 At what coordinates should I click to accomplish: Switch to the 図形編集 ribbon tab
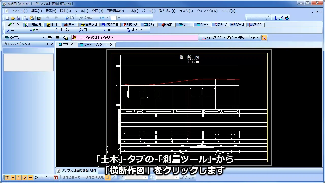(33, 25)
